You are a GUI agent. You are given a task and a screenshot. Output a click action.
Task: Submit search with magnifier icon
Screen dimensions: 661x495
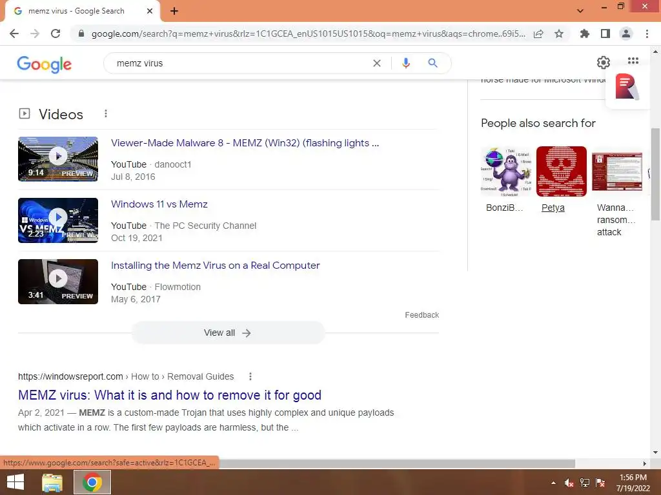click(432, 63)
